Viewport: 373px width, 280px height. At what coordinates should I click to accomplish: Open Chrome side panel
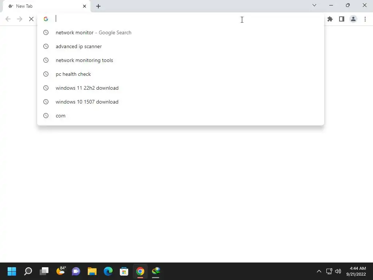[x=342, y=19]
